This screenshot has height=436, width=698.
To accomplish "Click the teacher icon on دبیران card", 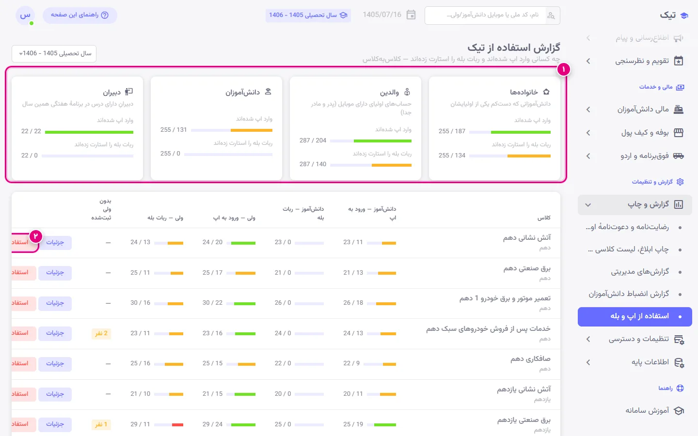I will 129,92.
